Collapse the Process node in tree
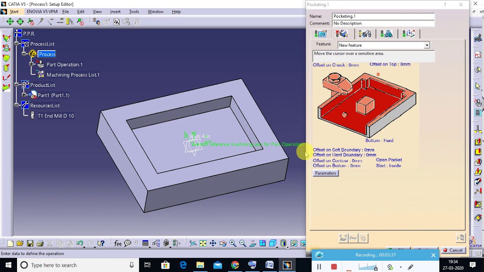Viewport: 484px width, 272px height. pyautogui.click(x=25, y=54)
